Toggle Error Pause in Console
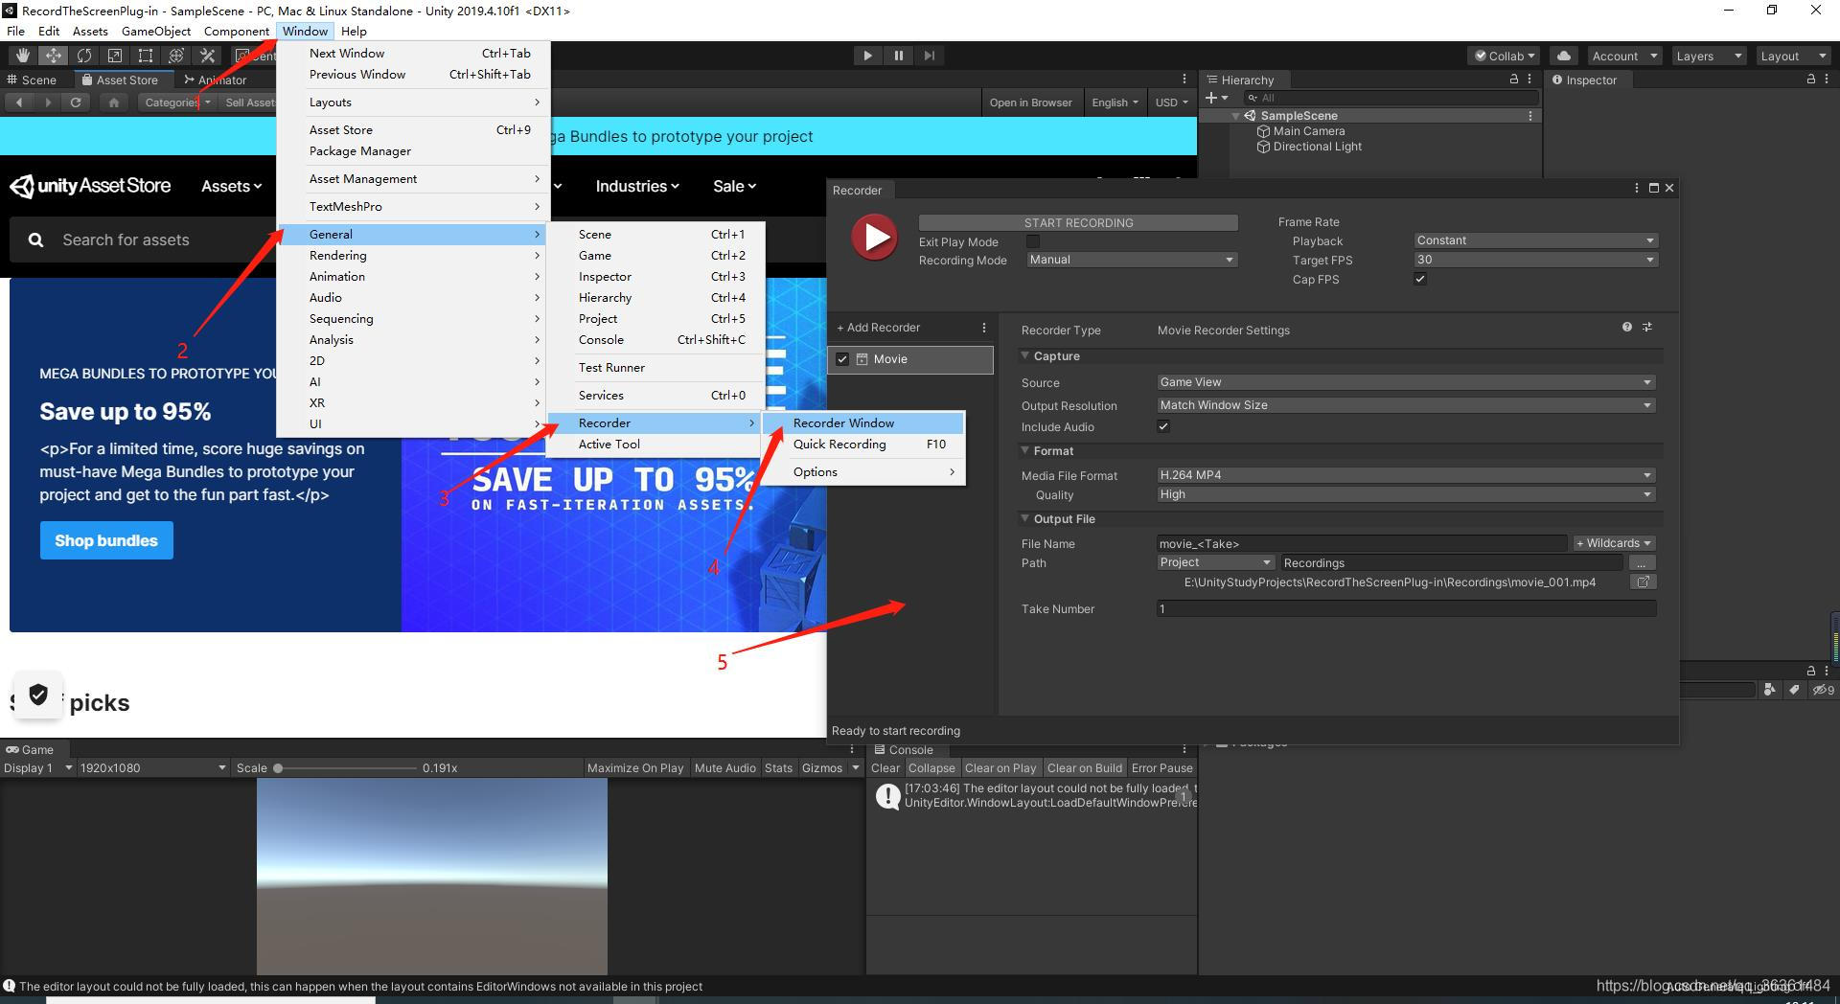 (x=1161, y=768)
